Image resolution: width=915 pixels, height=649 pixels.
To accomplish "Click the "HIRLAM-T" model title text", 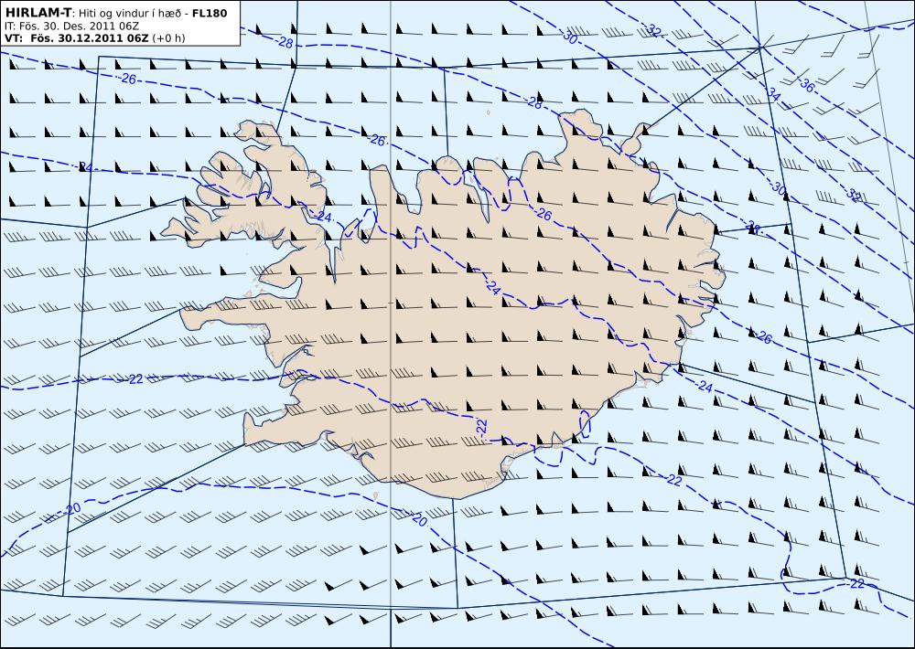I will click(x=38, y=13).
